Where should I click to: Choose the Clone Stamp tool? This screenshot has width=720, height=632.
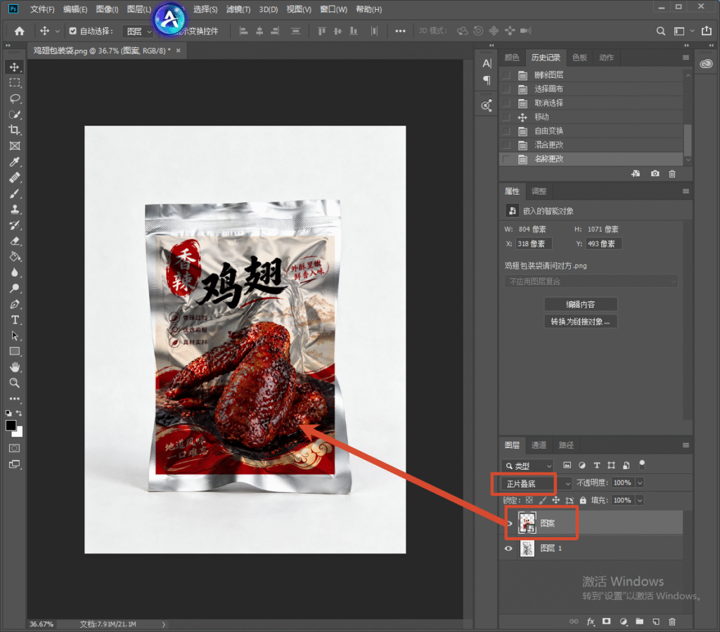15,209
